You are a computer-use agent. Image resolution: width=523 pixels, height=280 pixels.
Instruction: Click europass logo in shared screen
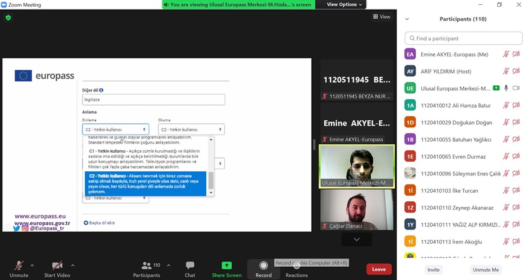[x=45, y=76]
